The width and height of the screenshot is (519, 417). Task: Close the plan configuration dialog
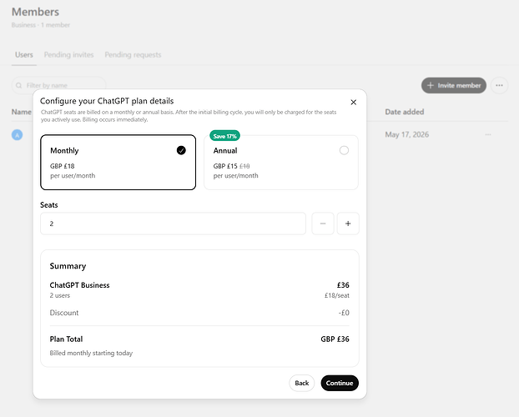coord(353,103)
